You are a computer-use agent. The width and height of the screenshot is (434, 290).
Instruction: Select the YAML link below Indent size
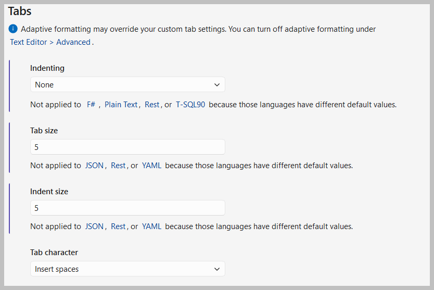click(151, 226)
